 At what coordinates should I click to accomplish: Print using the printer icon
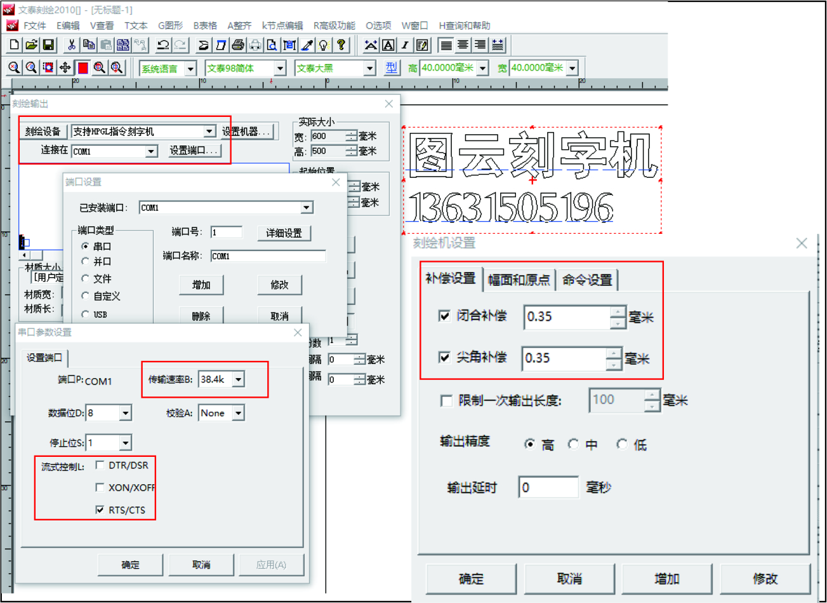[238, 45]
